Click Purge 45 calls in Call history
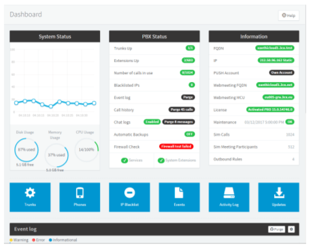The height and width of the screenshot is (248, 317). coord(182,109)
